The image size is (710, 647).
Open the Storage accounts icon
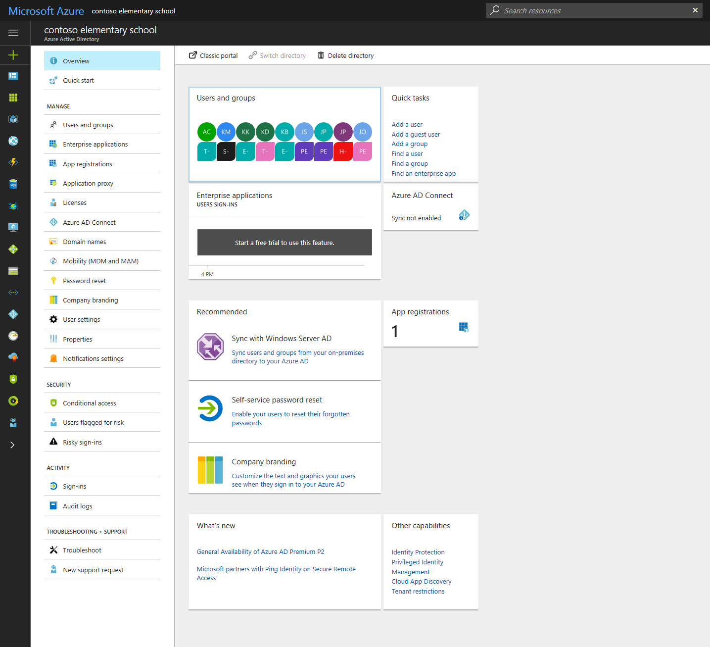13,271
